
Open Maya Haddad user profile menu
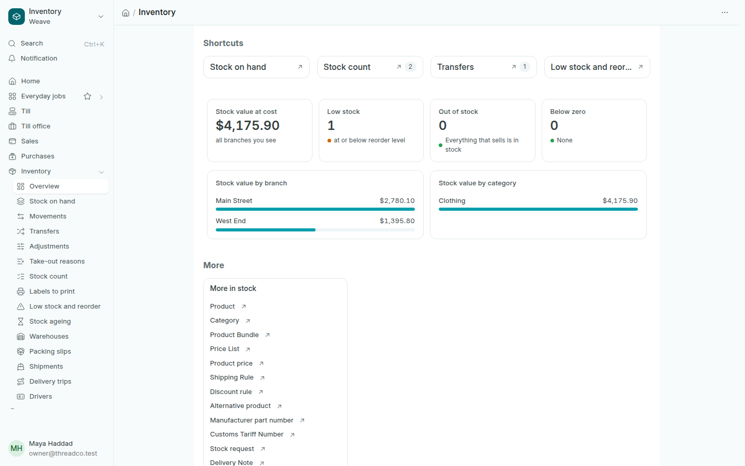56,448
